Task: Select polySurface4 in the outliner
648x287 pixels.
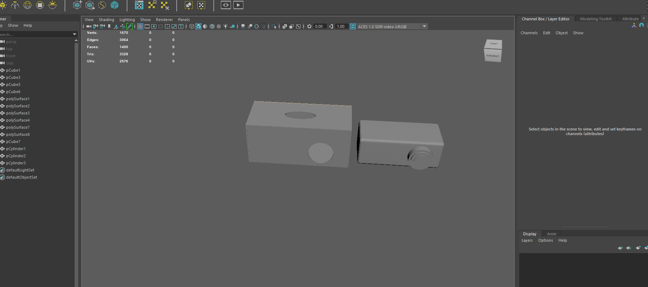Action: click(x=18, y=120)
